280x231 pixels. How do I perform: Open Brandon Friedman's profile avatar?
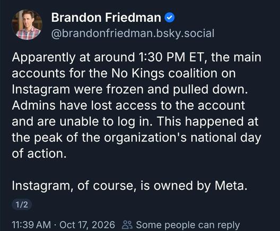pos(27,24)
